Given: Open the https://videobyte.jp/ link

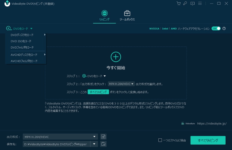Looking at the screenshot, I should 212,124.
